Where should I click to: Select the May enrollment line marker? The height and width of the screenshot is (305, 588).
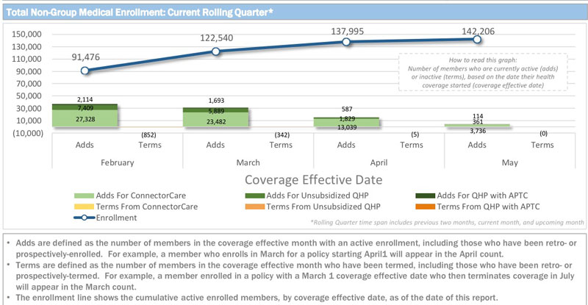click(x=477, y=39)
